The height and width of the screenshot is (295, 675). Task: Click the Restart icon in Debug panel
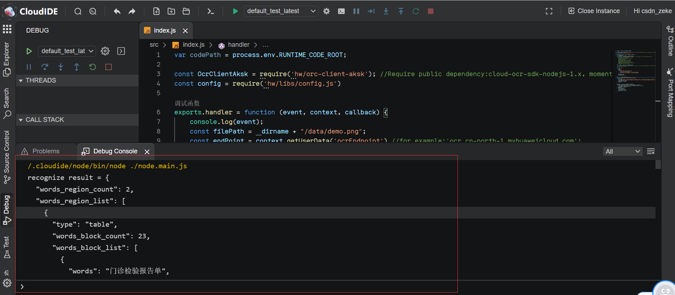92,67
